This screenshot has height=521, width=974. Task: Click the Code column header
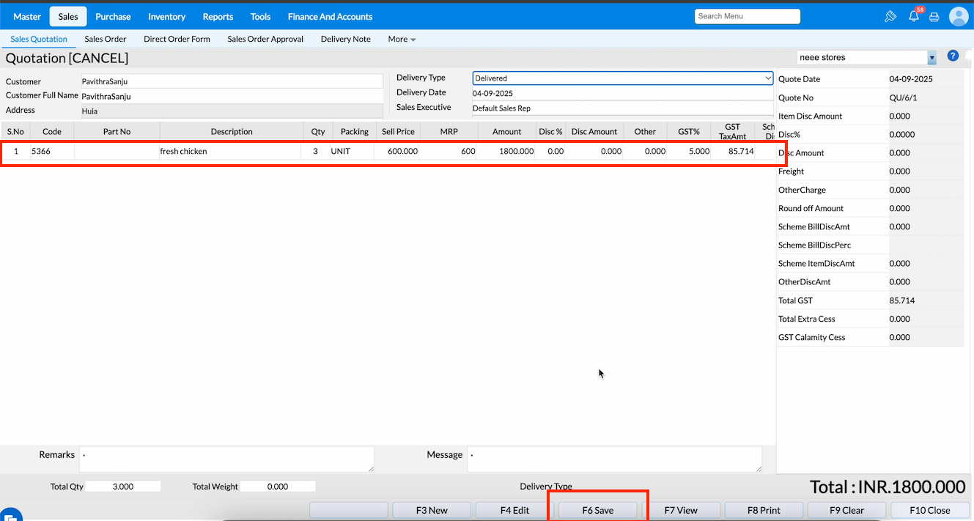click(52, 131)
